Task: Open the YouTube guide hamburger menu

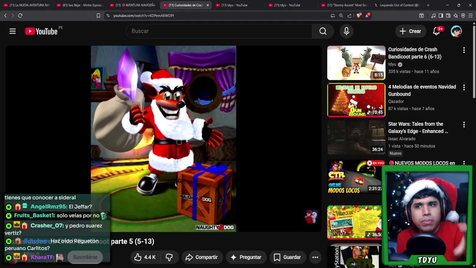Action: (13, 31)
